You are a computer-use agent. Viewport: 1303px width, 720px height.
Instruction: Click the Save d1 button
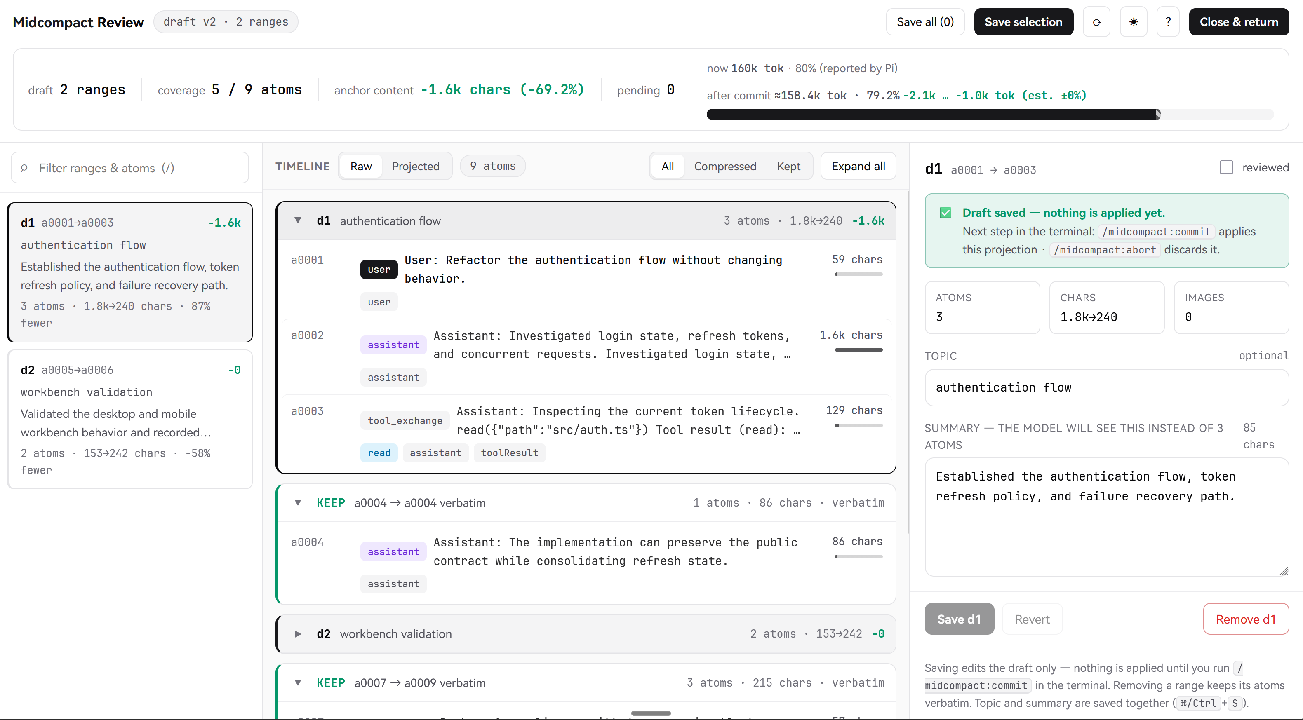click(x=959, y=619)
